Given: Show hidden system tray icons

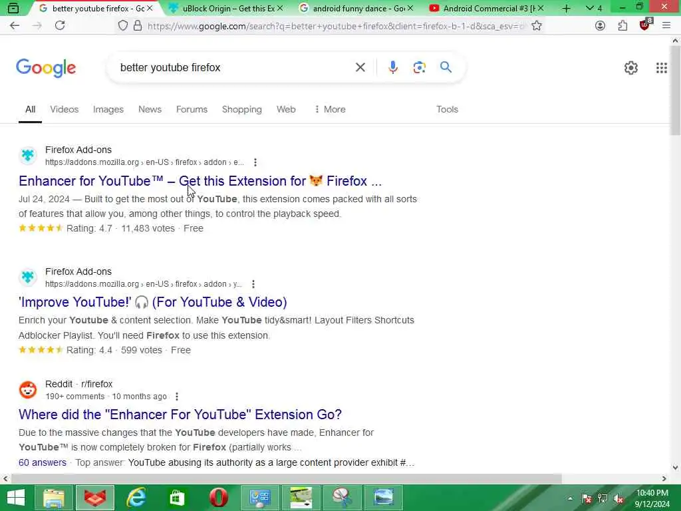Looking at the screenshot, I should 570,499.
